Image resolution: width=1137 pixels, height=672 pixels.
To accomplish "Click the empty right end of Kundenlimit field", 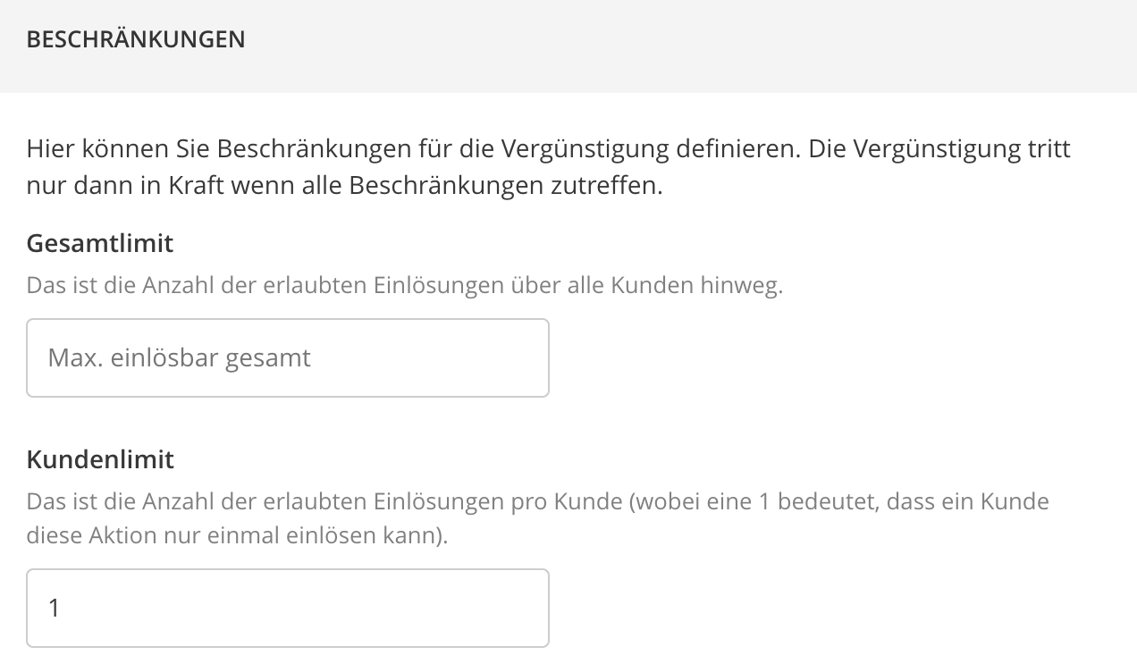I will pyautogui.click(x=510, y=608).
